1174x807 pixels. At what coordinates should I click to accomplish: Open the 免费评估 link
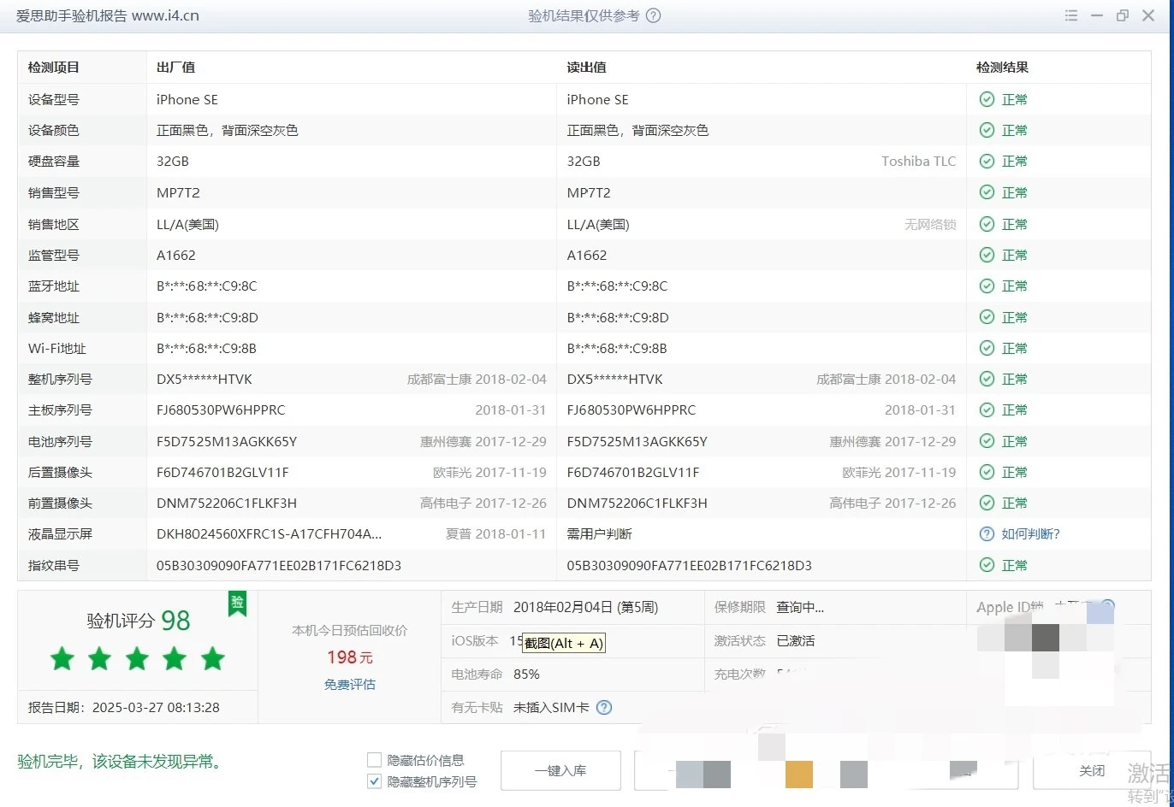(349, 684)
